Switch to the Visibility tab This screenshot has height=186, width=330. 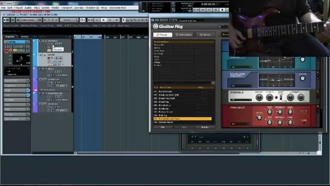point(24,37)
